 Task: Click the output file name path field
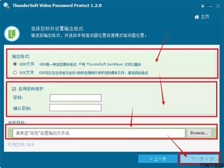pos(99,133)
